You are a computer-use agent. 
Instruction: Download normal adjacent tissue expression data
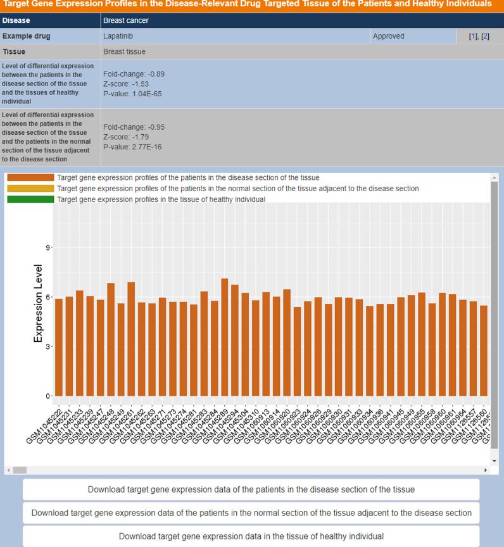[251, 513]
